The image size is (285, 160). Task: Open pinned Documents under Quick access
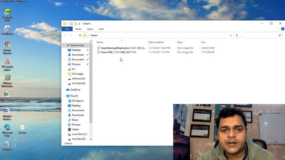tap(78, 60)
